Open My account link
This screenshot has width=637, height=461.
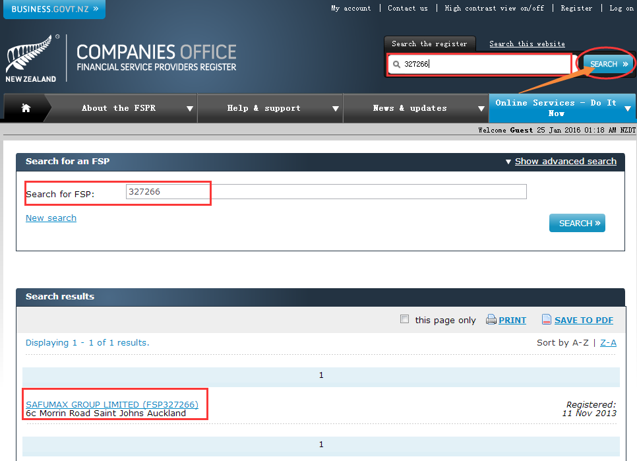click(x=351, y=8)
